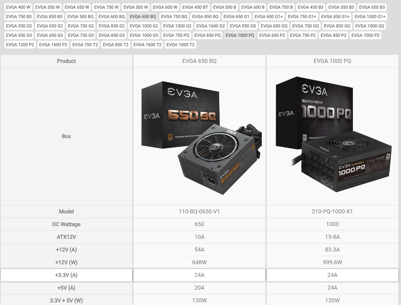Click the EVGA 650 BQ column header

[199, 61]
